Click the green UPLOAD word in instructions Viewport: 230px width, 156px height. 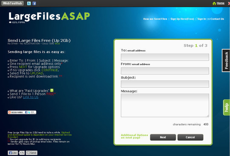coord(37,73)
